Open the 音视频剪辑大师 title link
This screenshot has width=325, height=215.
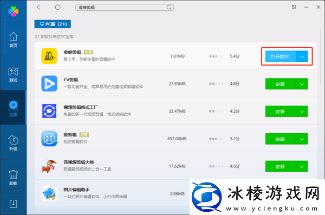[x=79, y=162]
